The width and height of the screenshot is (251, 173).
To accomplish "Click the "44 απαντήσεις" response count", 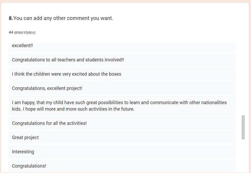I will tap(22, 32).
